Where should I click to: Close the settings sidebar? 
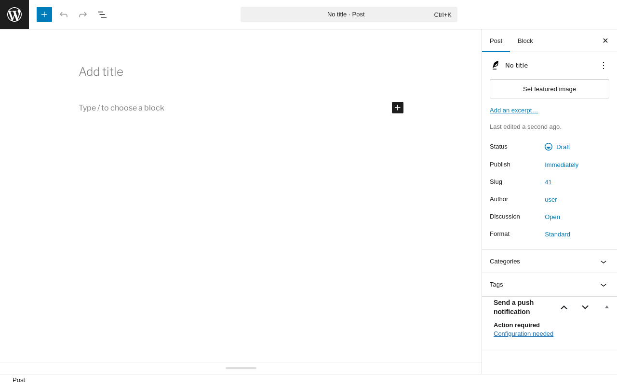tap(605, 41)
